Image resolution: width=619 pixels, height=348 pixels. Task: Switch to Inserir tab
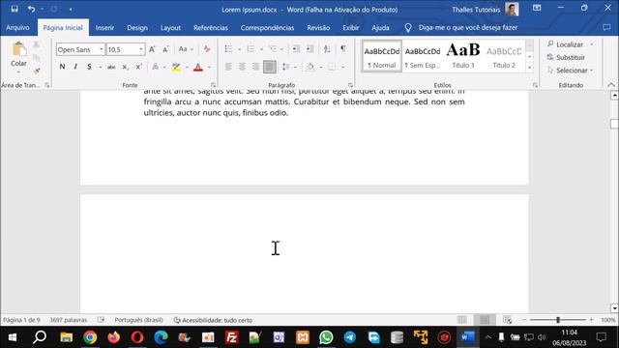click(x=104, y=28)
